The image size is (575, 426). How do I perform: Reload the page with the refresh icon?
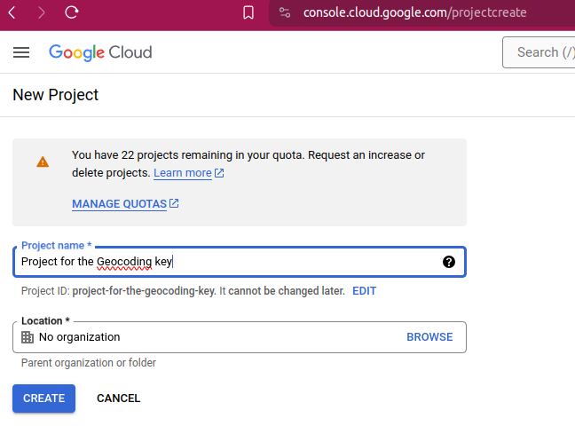pos(72,12)
